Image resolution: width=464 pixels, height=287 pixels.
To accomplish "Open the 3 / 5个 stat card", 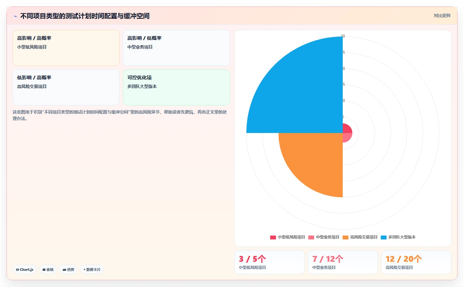I will click(269, 262).
